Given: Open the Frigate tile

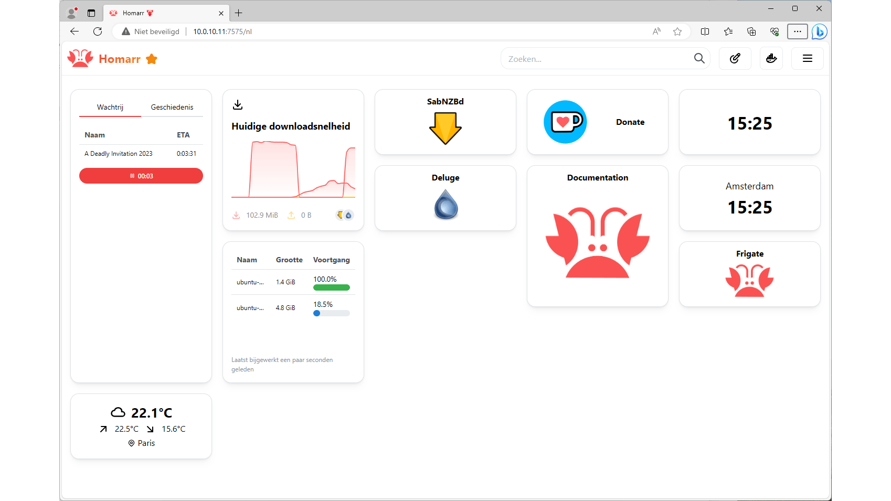Looking at the screenshot, I should click(749, 274).
